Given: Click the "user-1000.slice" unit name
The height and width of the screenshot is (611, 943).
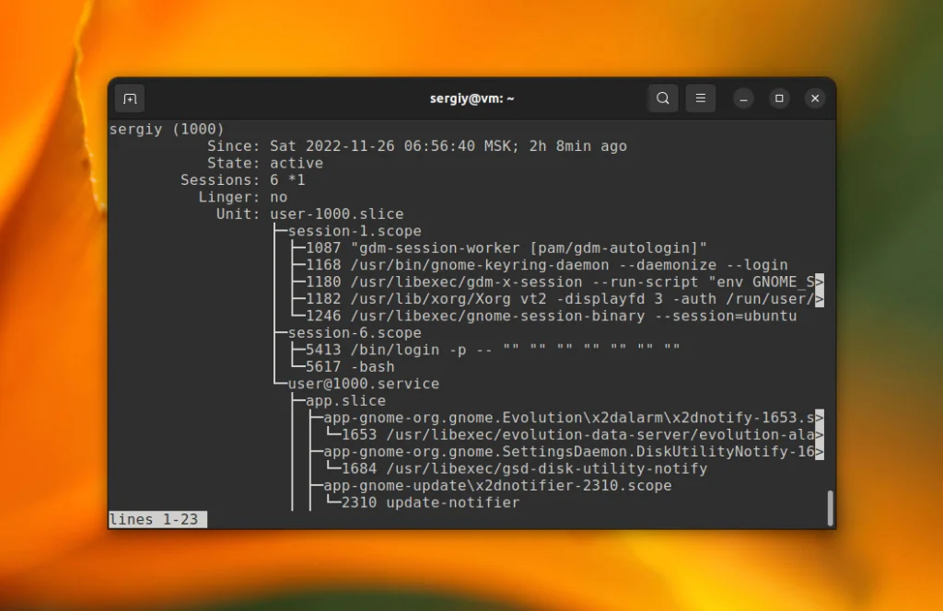Looking at the screenshot, I should (x=337, y=213).
